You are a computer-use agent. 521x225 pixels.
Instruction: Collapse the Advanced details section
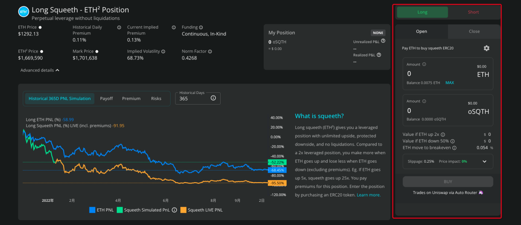coord(40,70)
